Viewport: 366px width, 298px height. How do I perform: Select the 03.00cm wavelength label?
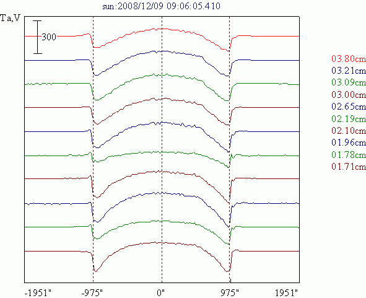(x=349, y=94)
